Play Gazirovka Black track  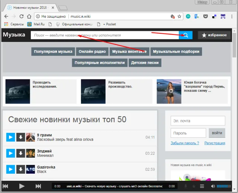coord(11,169)
